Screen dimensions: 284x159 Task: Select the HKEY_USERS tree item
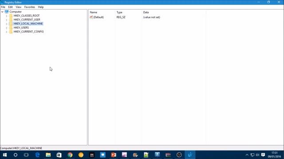[21, 27]
